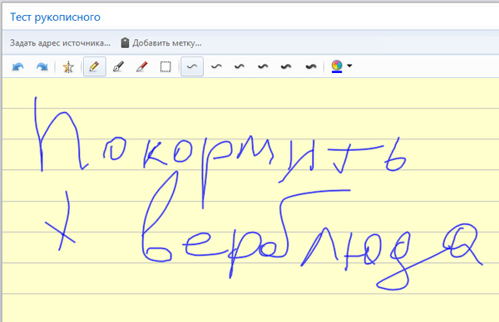Select the red-tipped eraser tool
The width and height of the screenshot is (499, 322).
[x=141, y=66]
